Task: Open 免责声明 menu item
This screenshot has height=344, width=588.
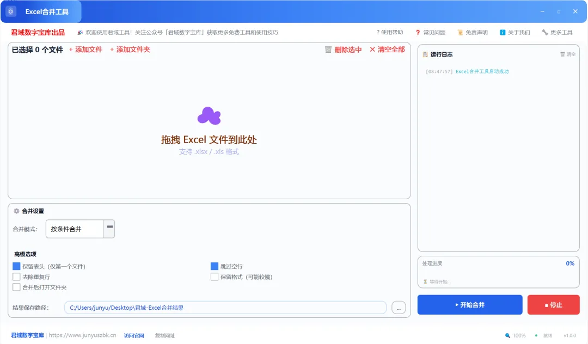Action: tap(473, 33)
